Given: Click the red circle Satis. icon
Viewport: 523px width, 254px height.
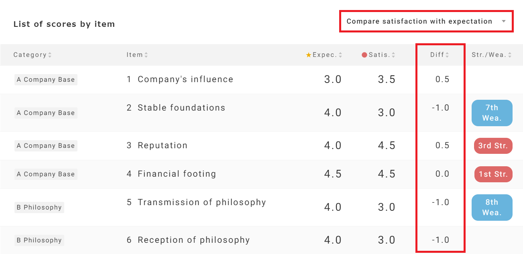Looking at the screenshot, I should pyautogui.click(x=364, y=55).
